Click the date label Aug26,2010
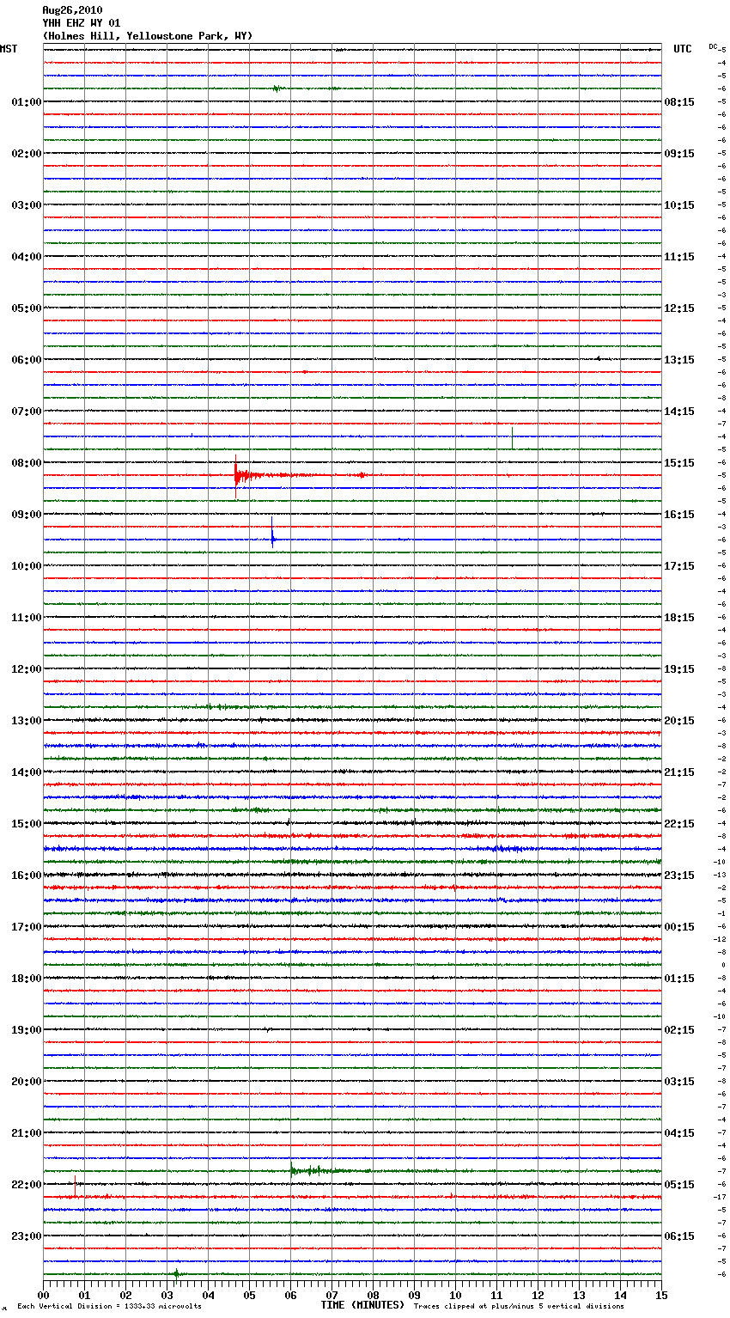The width and height of the screenshot is (730, 1318). [x=72, y=10]
